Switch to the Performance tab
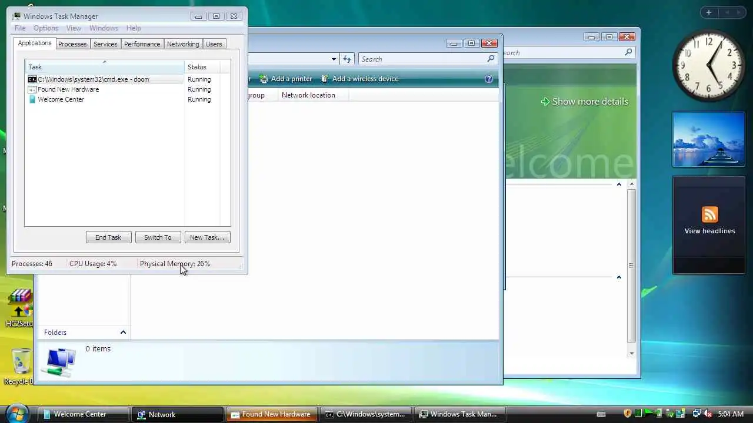The image size is (753, 423). pyautogui.click(x=142, y=44)
